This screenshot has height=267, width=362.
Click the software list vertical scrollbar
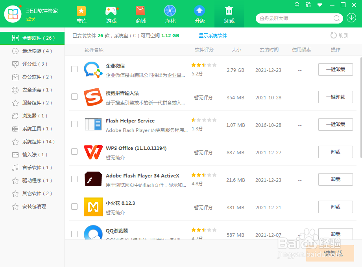click(361, 107)
